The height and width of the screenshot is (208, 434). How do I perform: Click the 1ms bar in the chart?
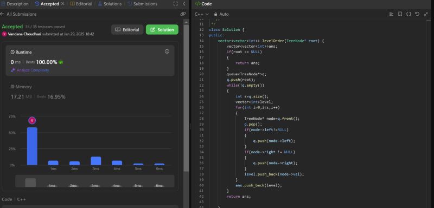click(x=53, y=163)
